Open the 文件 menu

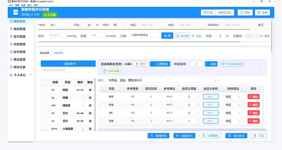click(x=11, y=5)
